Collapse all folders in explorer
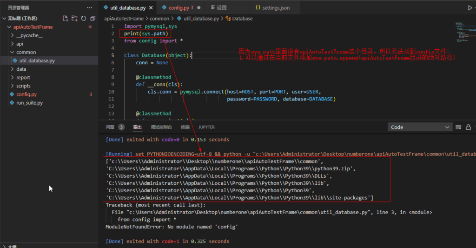 [x=93, y=19]
